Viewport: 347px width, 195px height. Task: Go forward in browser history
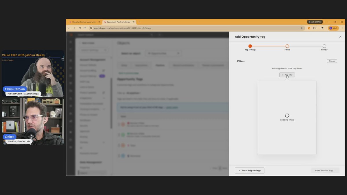[74, 28]
